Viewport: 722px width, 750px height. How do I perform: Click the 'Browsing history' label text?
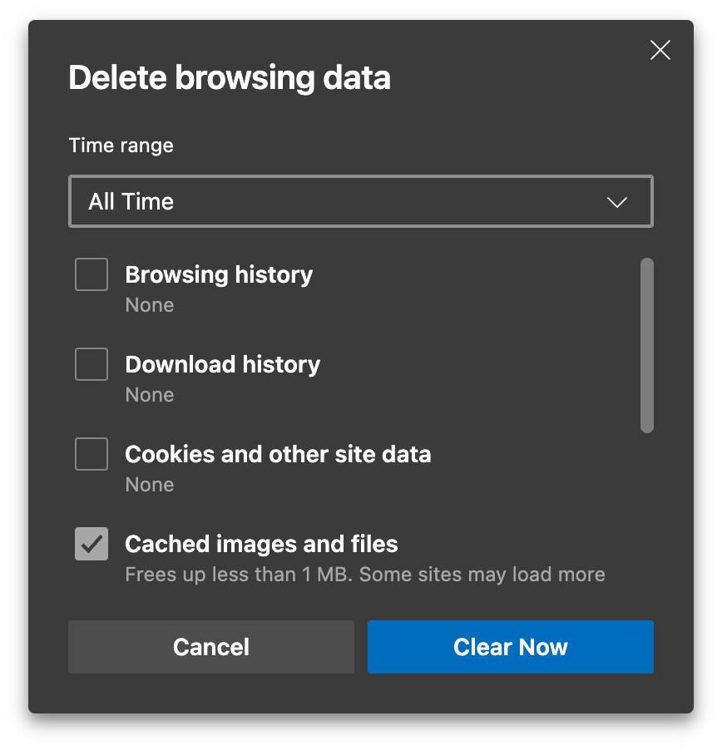[x=219, y=274]
